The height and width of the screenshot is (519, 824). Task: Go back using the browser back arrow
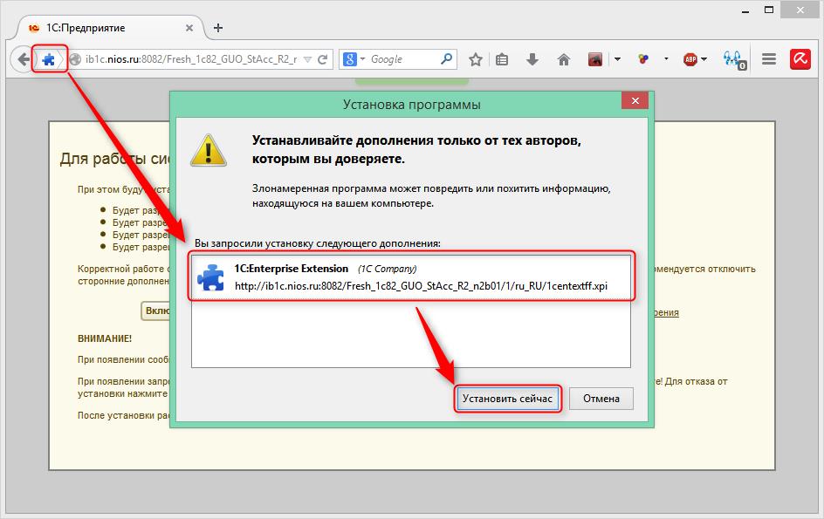(x=23, y=59)
